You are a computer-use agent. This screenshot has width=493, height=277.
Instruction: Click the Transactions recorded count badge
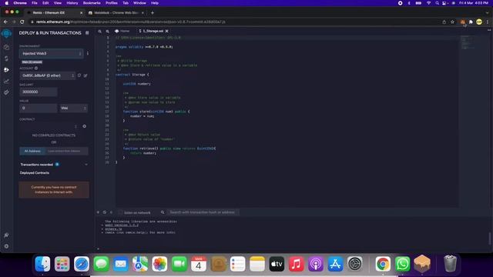[x=57, y=164]
